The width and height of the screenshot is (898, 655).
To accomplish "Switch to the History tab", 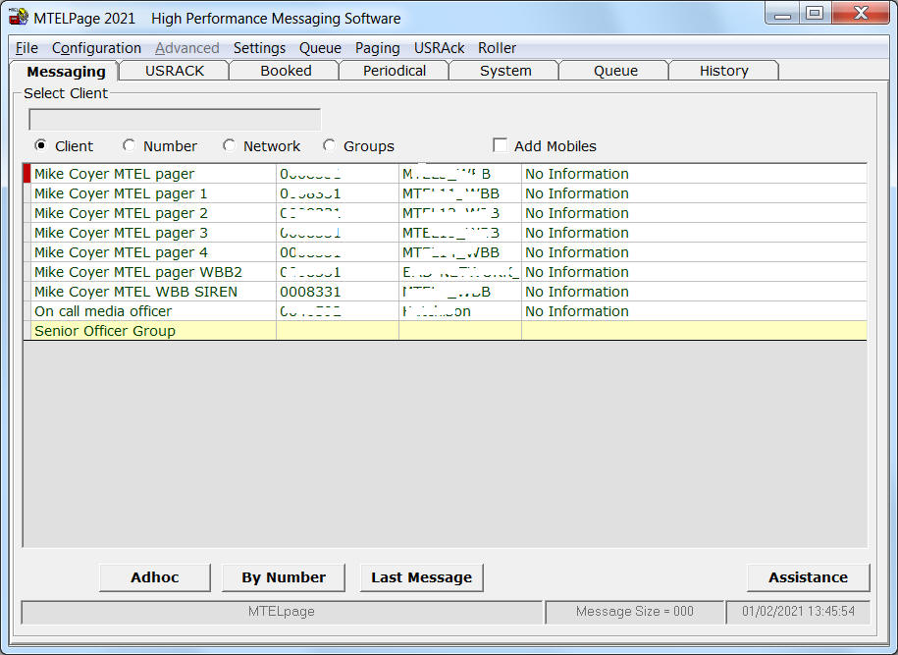I will (723, 71).
